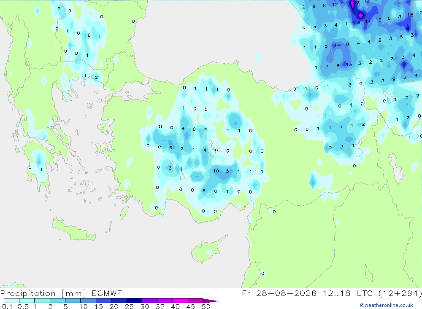
Task: Click the island of Crete on the map
Action: (74, 230)
